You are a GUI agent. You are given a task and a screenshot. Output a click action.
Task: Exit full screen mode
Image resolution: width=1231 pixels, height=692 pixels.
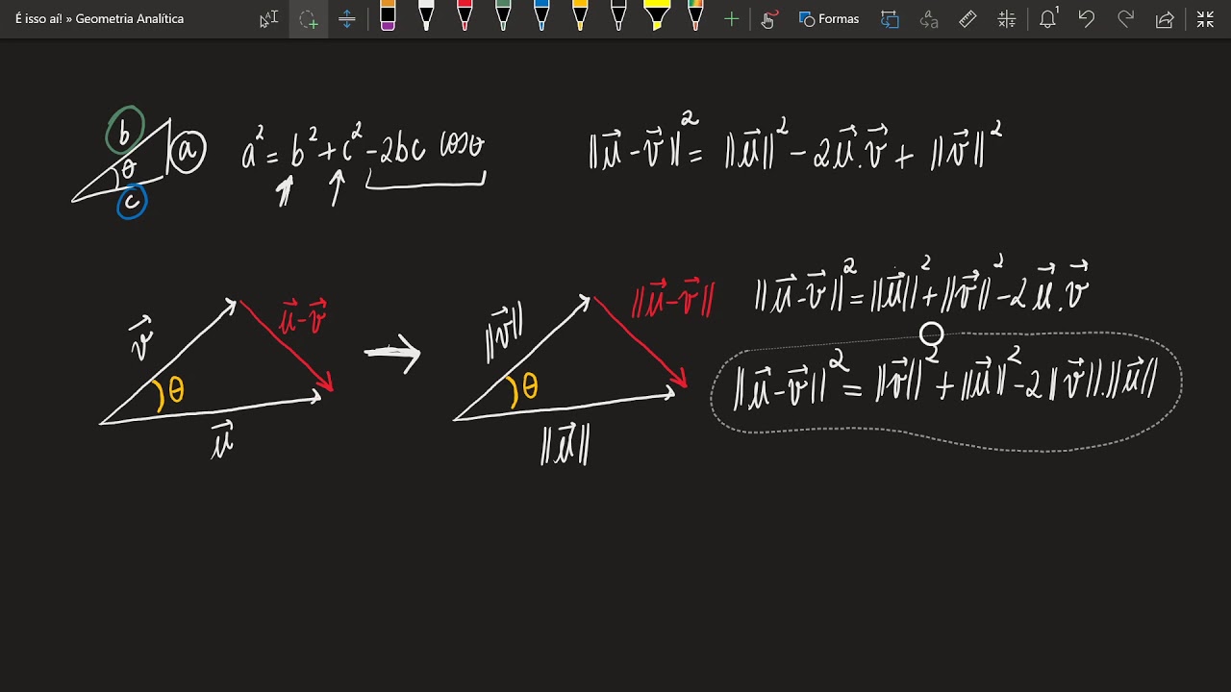point(1205,19)
